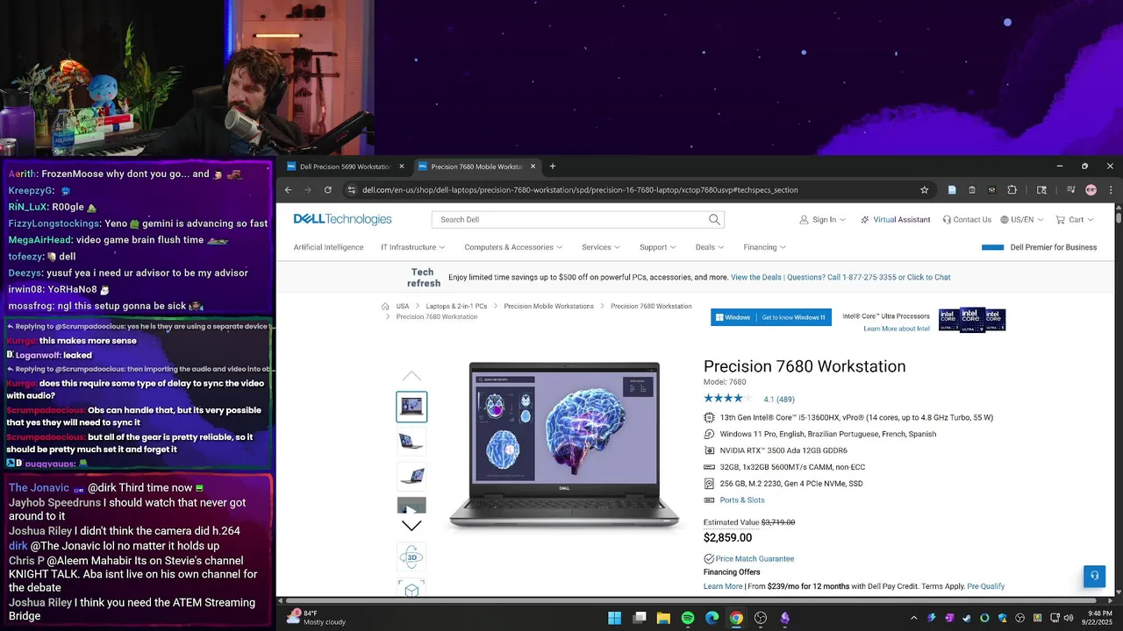Open Task View on the taskbar
Viewport: 1123px width, 631px height.
point(640,618)
